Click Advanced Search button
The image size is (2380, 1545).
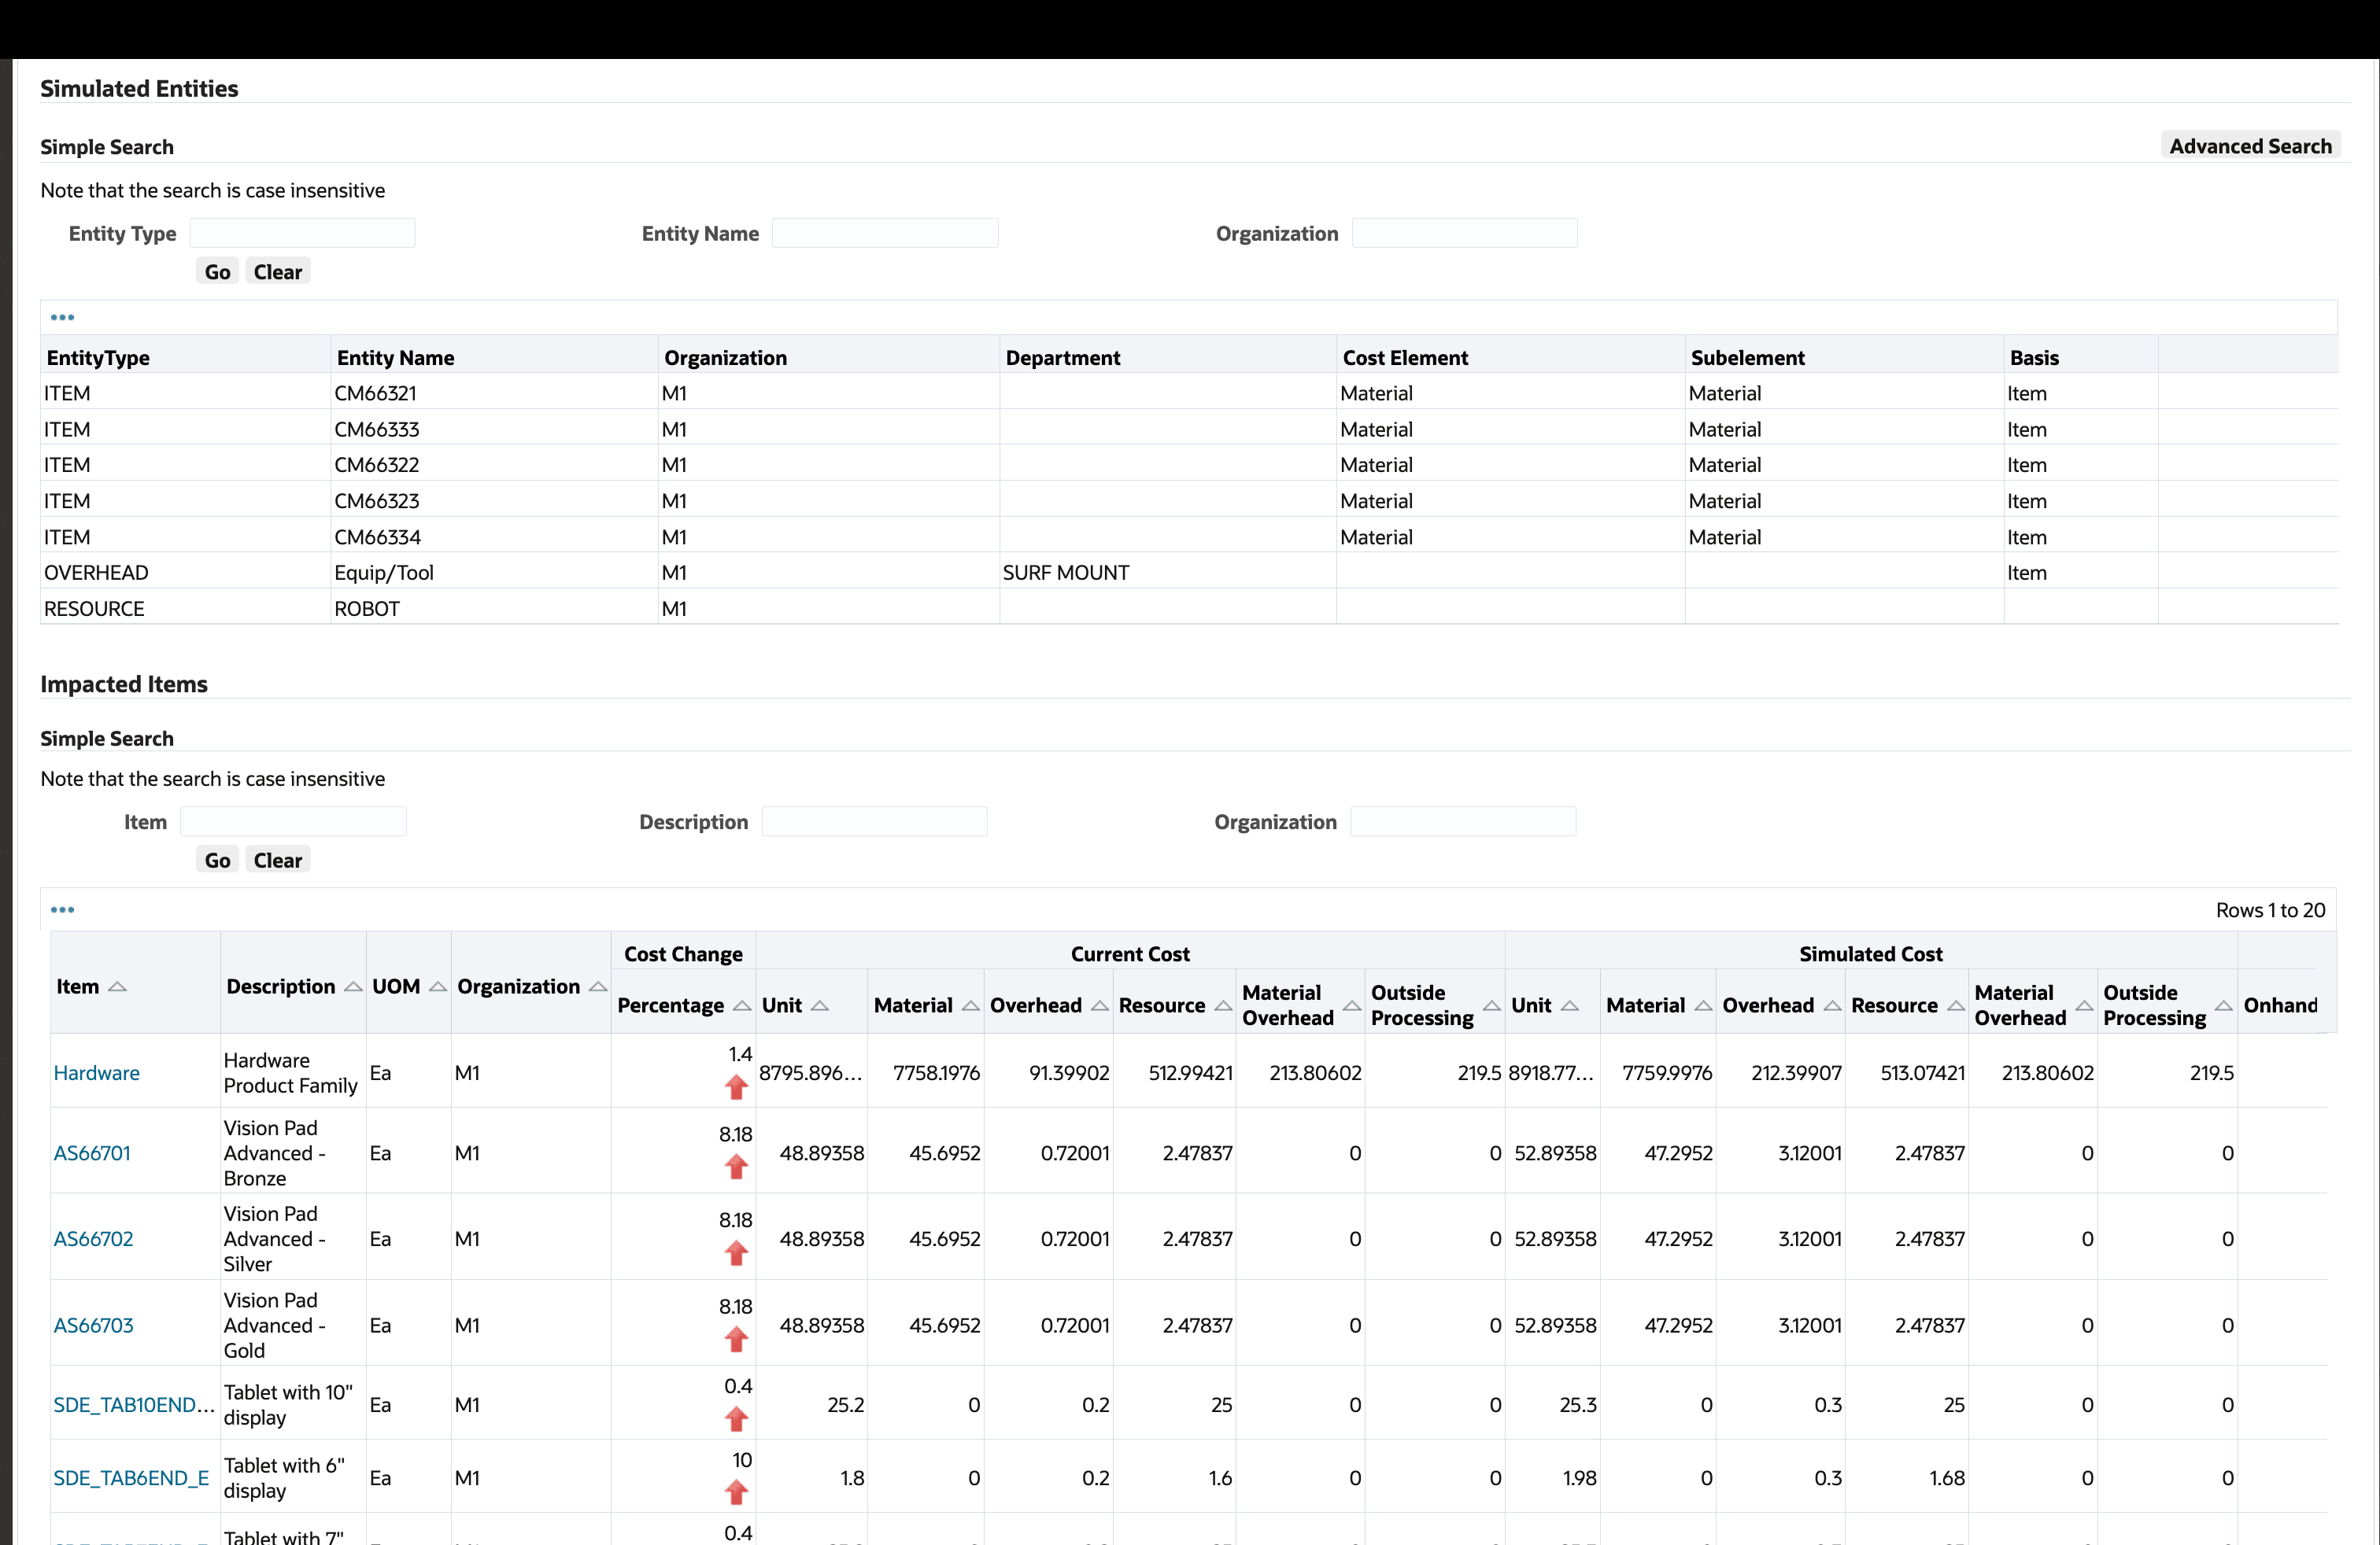[2250, 146]
